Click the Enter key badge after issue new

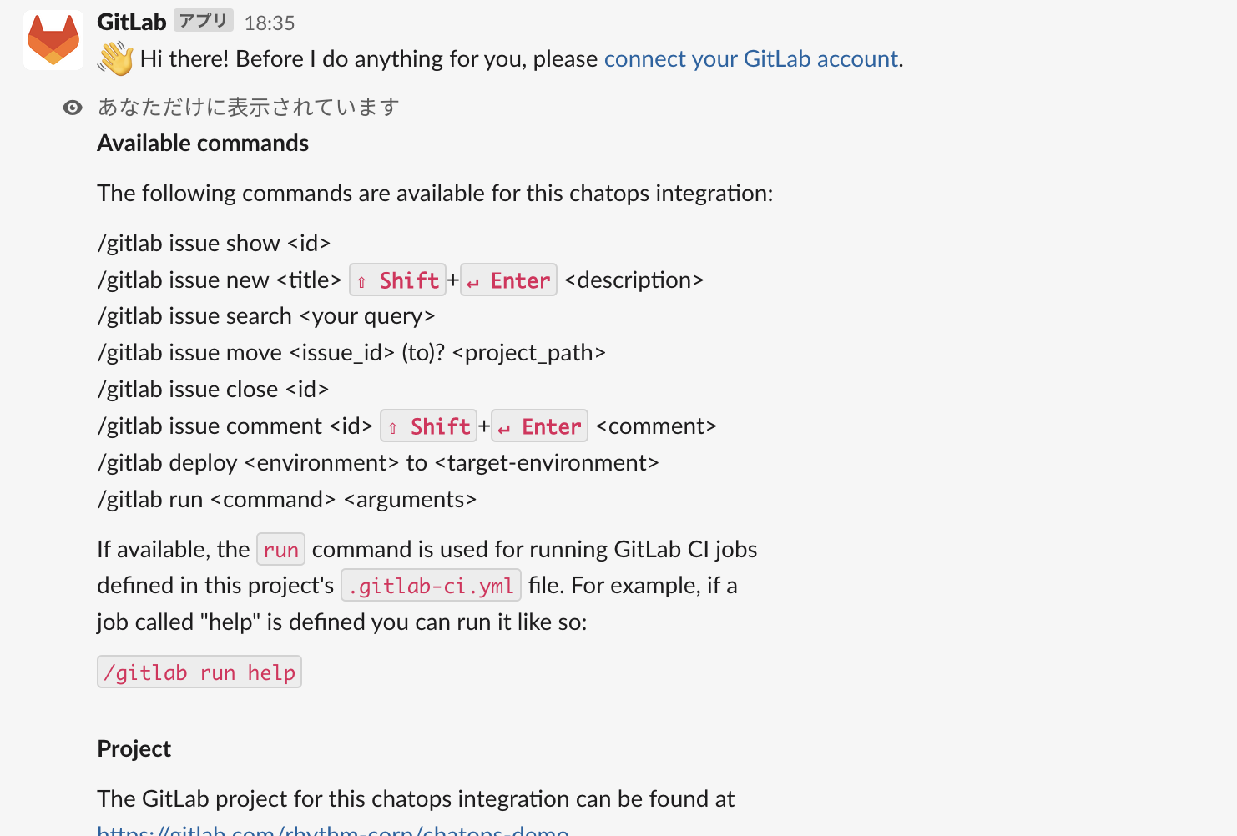(508, 280)
